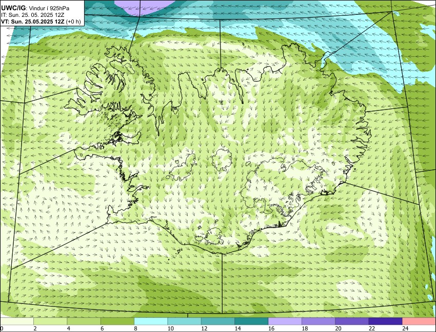Click the legend scale value '6'
Image resolution: width=436 pixels, height=332 pixels.
coord(102,328)
